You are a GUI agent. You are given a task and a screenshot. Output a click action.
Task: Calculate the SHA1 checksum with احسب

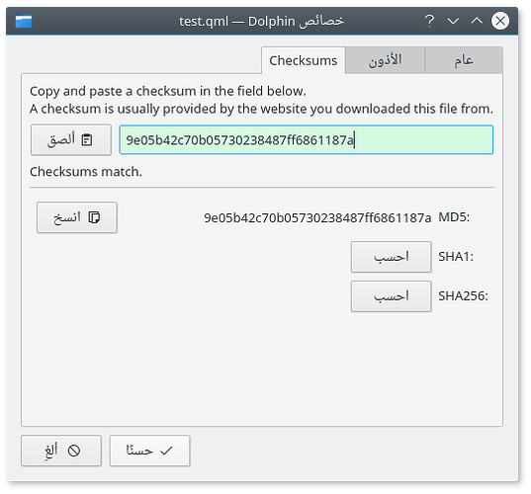(x=392, y=257)
